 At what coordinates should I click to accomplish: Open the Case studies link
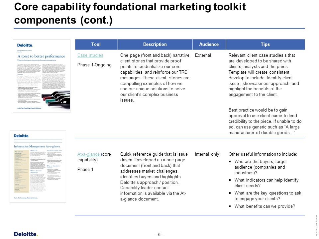tap(90, 55)
